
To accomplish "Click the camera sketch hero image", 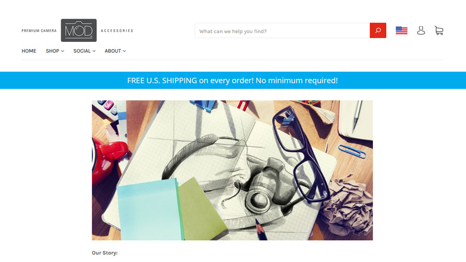I will [x=232, y=171].
